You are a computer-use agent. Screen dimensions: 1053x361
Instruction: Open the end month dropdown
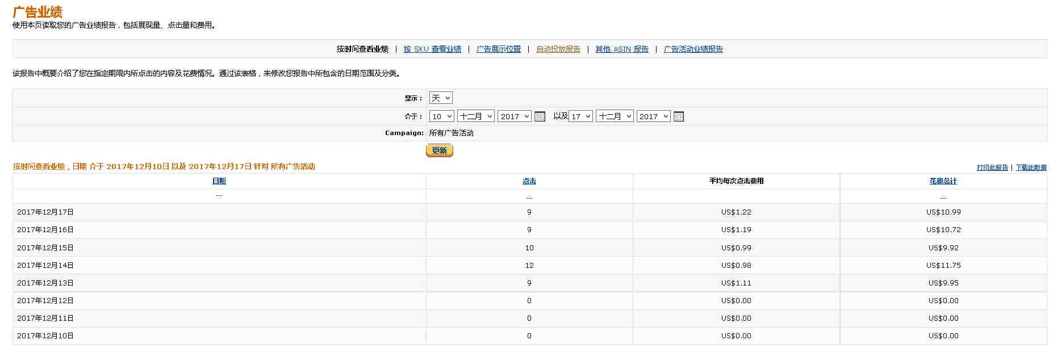[x=615, y=116]
